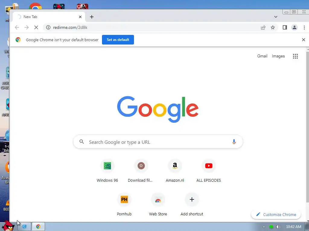The image size is (309, 231).
Task: Open the profile avatar icon
Action: click(295, 27)
